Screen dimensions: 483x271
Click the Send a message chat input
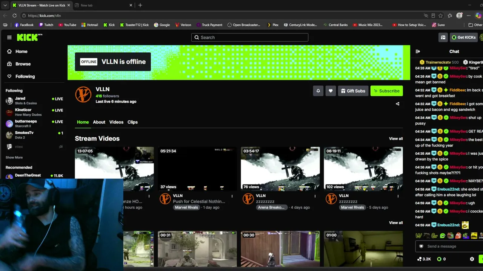pyautogui.click(x=449, y=246)
